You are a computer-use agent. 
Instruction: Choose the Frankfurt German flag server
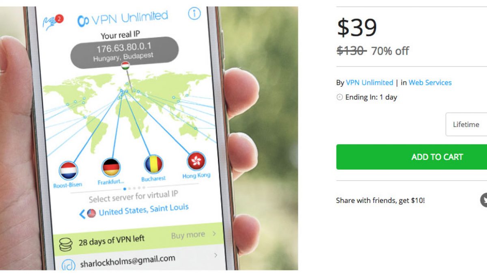(x=111, y=167)
